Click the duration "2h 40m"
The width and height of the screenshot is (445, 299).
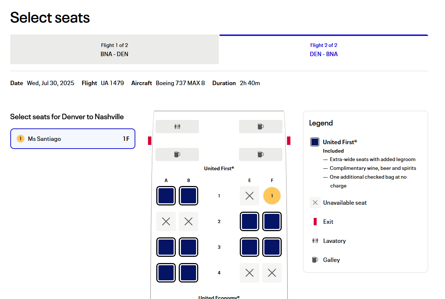tap(250, 83)
